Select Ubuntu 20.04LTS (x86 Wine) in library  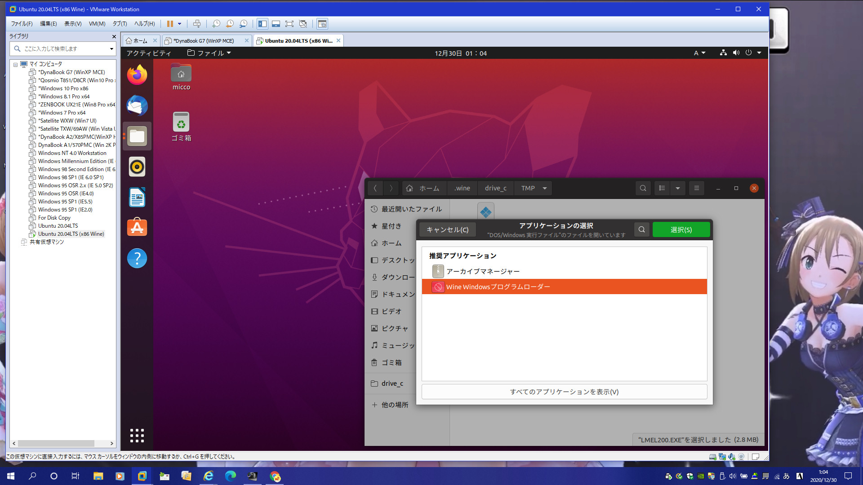[x=71, y=234]
